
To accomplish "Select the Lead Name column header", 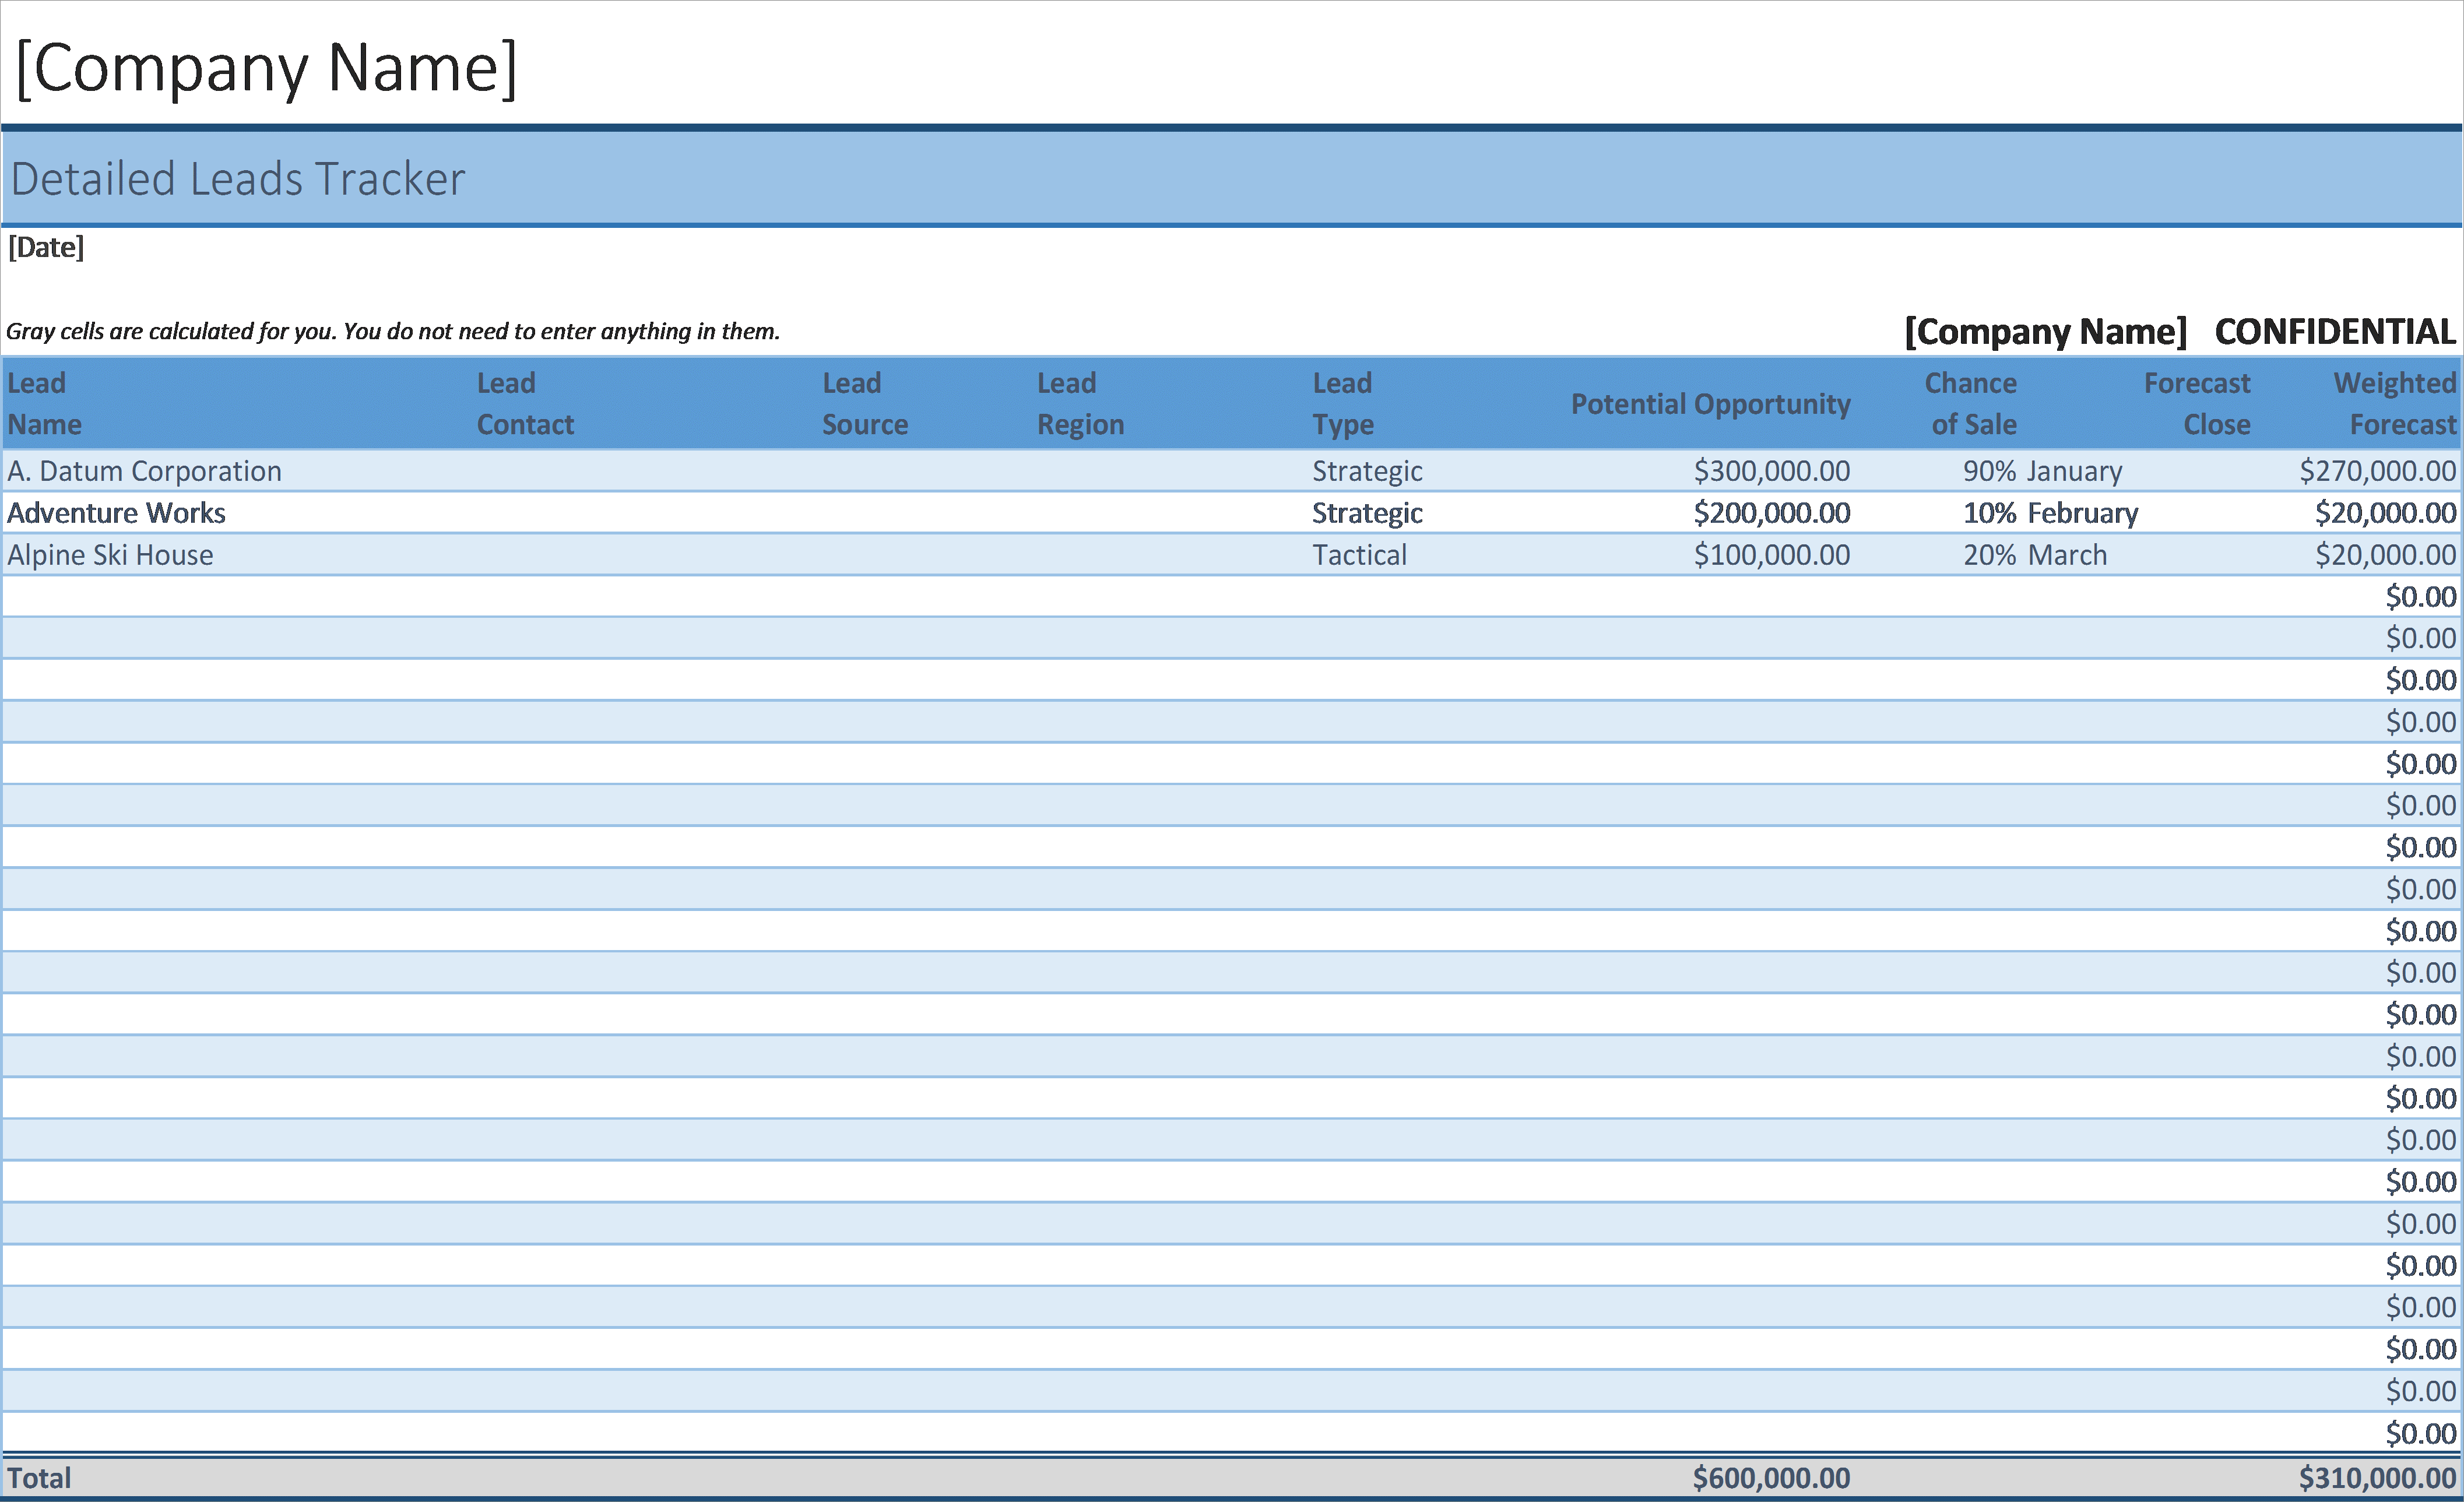I will click(45, 404).
